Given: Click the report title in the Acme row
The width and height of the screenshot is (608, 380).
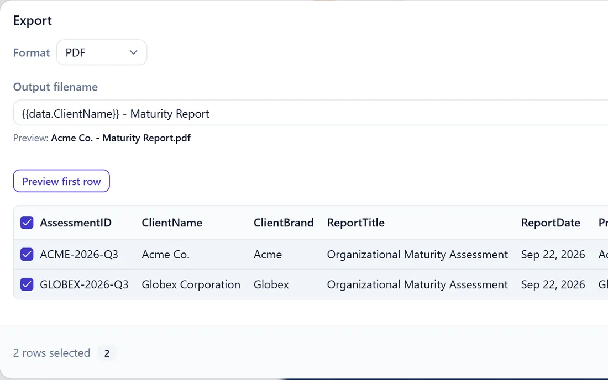Looking at the screenshot, I should tap(417, 255).
